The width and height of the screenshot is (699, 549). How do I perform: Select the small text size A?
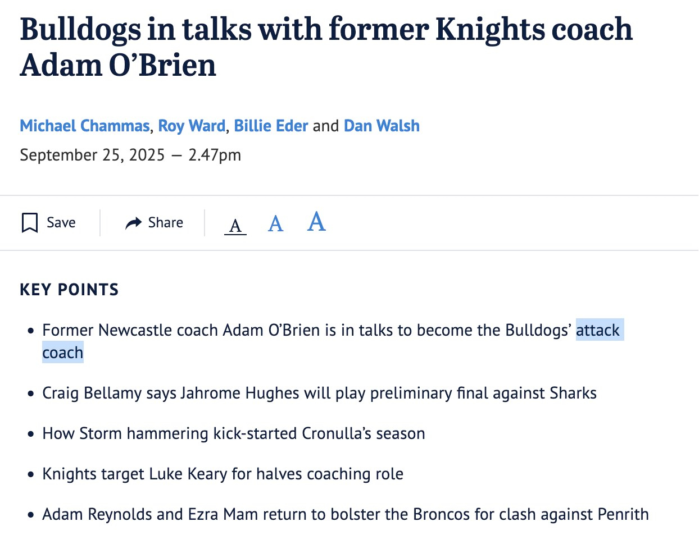pyautogui.click(x=235, y=226)
